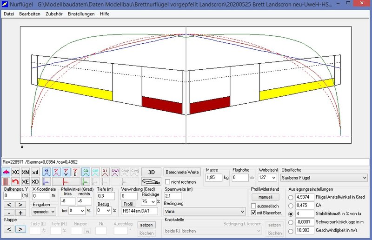
Task: Open the Datei menu
Action: click(9, 14)
